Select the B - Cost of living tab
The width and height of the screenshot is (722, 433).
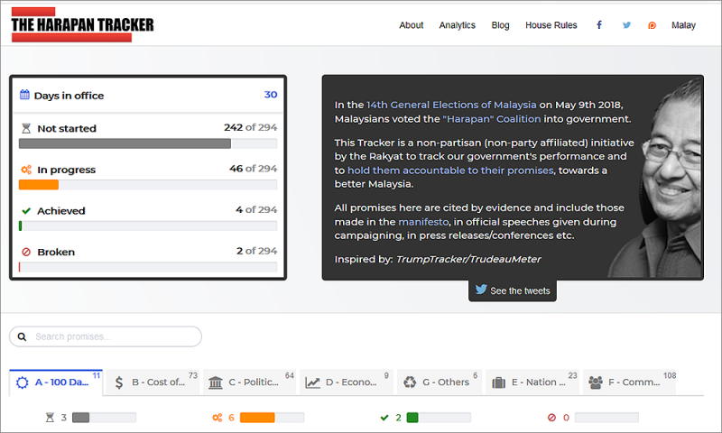point(152,382)
